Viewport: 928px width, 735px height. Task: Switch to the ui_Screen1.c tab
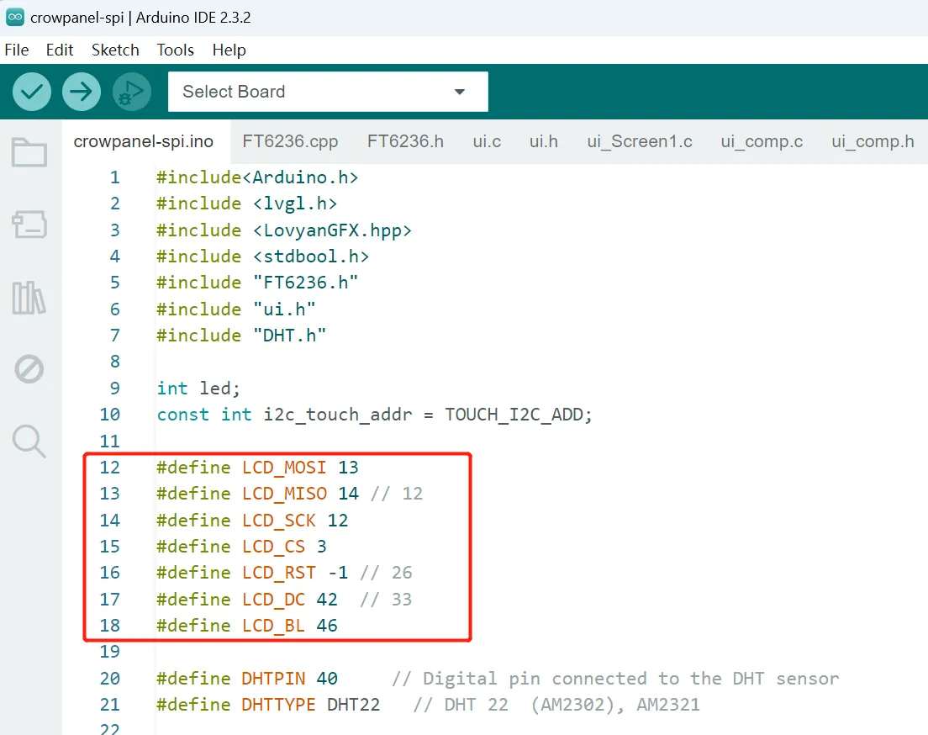coord(640,141)
